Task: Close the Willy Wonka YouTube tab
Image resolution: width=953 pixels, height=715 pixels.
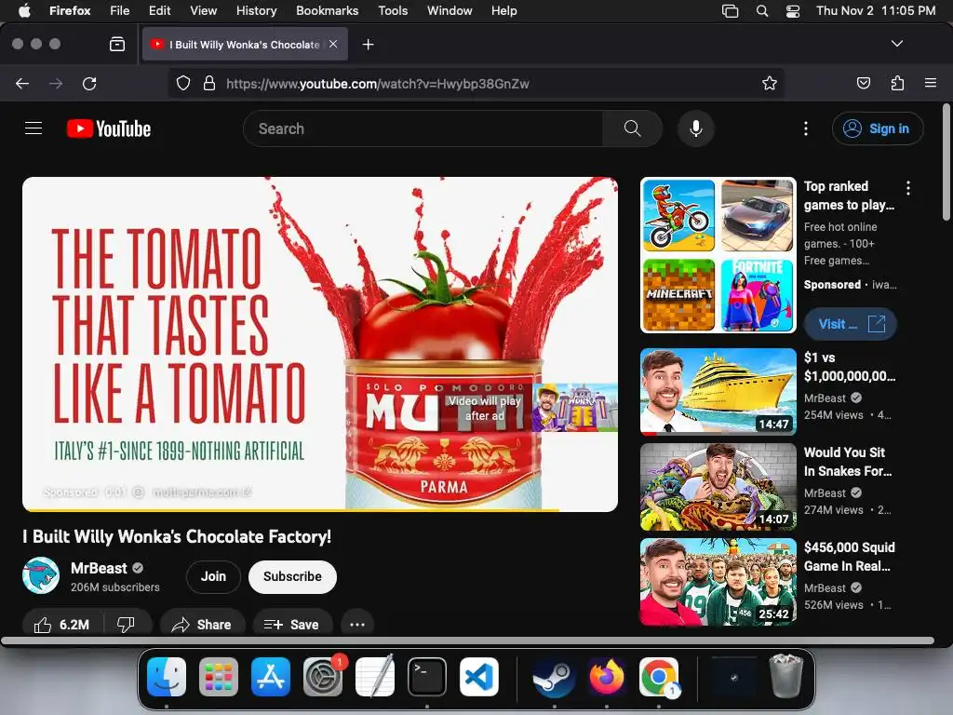Action: tap(333, 44)
